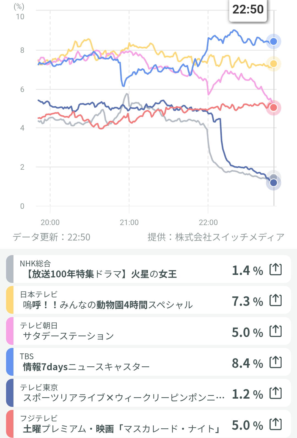Click the yellow 日本テレビ color bar

point(10,300)
